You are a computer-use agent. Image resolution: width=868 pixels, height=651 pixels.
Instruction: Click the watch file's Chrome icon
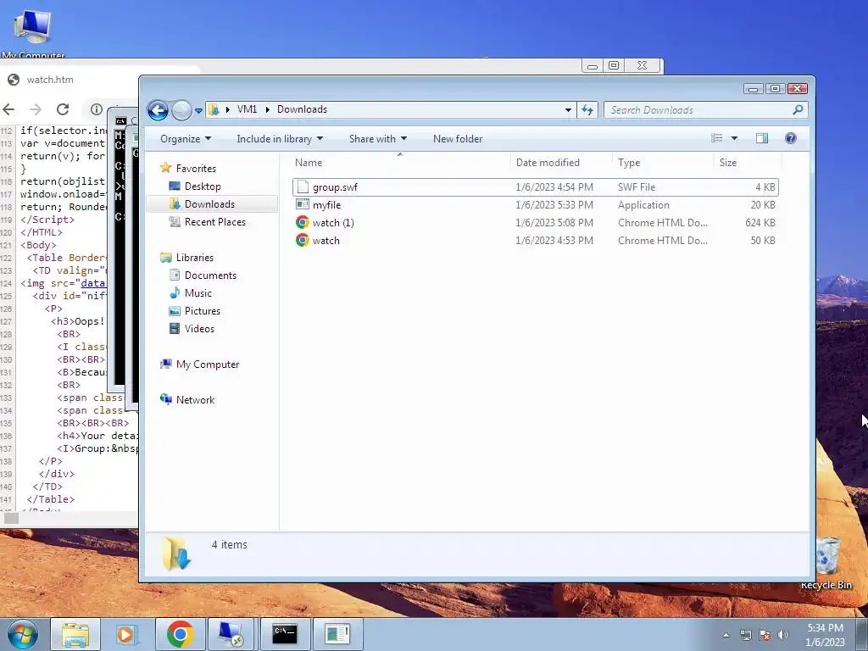(x=303, y=240)
